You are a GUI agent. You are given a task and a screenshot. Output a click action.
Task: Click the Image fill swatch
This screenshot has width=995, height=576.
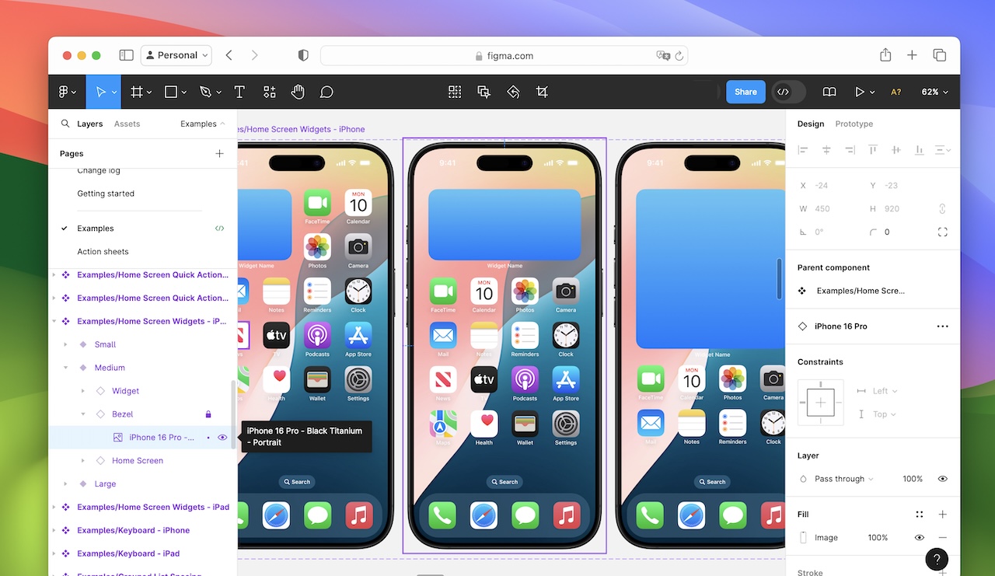(x=803, y=538)
